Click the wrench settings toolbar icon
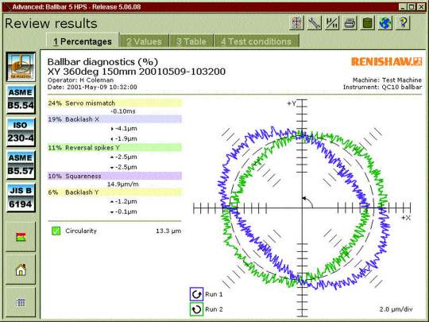429x322 pixels. (x=315, y=23)
